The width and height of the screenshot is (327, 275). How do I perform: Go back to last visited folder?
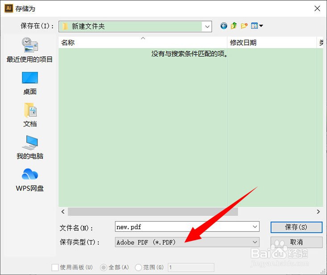click(224, 26)
